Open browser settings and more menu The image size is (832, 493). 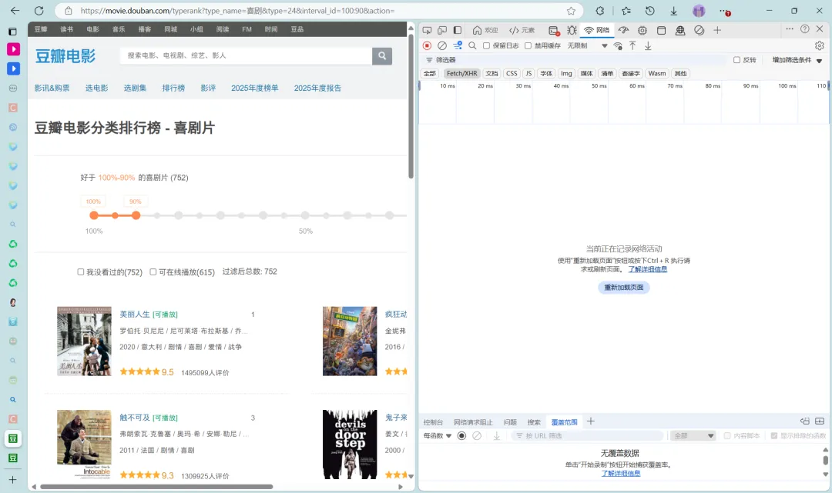click(724, 11)
